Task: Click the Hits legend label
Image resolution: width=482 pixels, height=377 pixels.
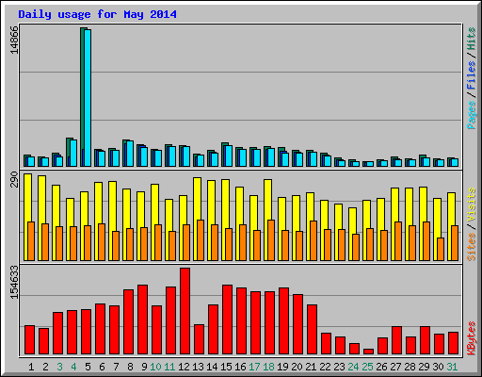Action: point(471,39)
